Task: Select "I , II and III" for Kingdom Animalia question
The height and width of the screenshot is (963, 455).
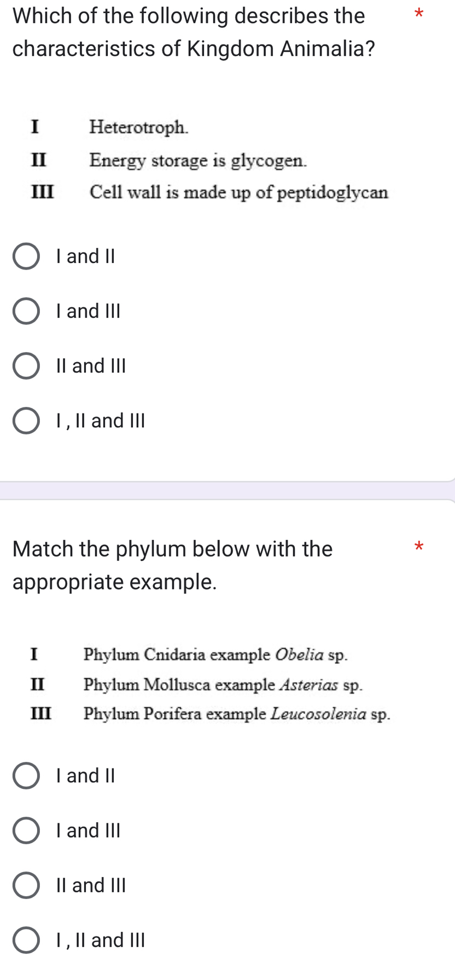Action: [x=26, y=420]
